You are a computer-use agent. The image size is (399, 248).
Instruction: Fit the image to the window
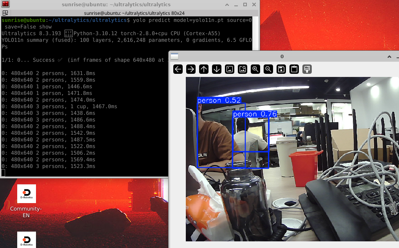click(243, 69)
